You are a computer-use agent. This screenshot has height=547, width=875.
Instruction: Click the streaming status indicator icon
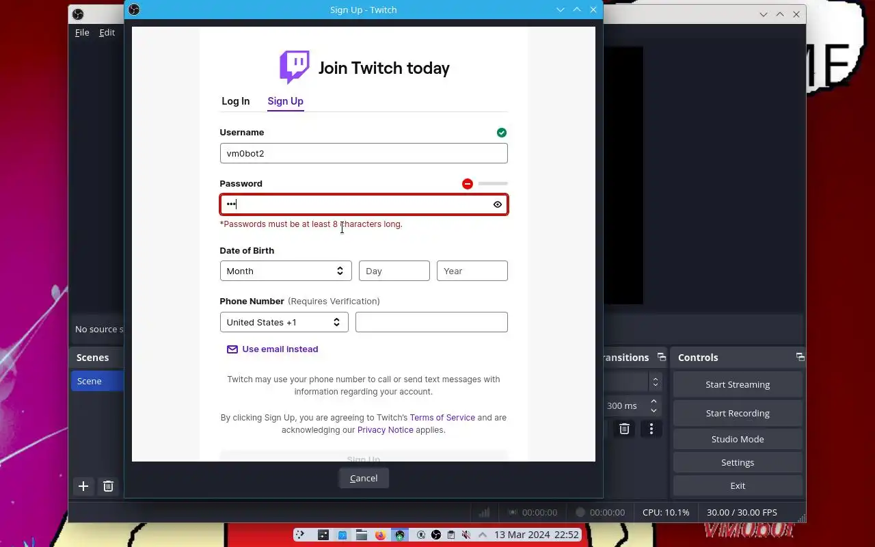(x=513, y=512)
